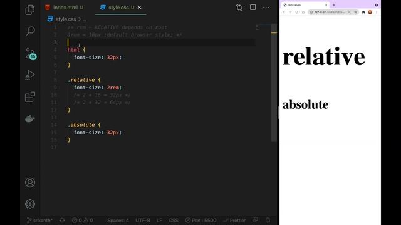Click the purple circle icon at the browser top-right
The image size is (401, 225).
[x=377, y=5]
